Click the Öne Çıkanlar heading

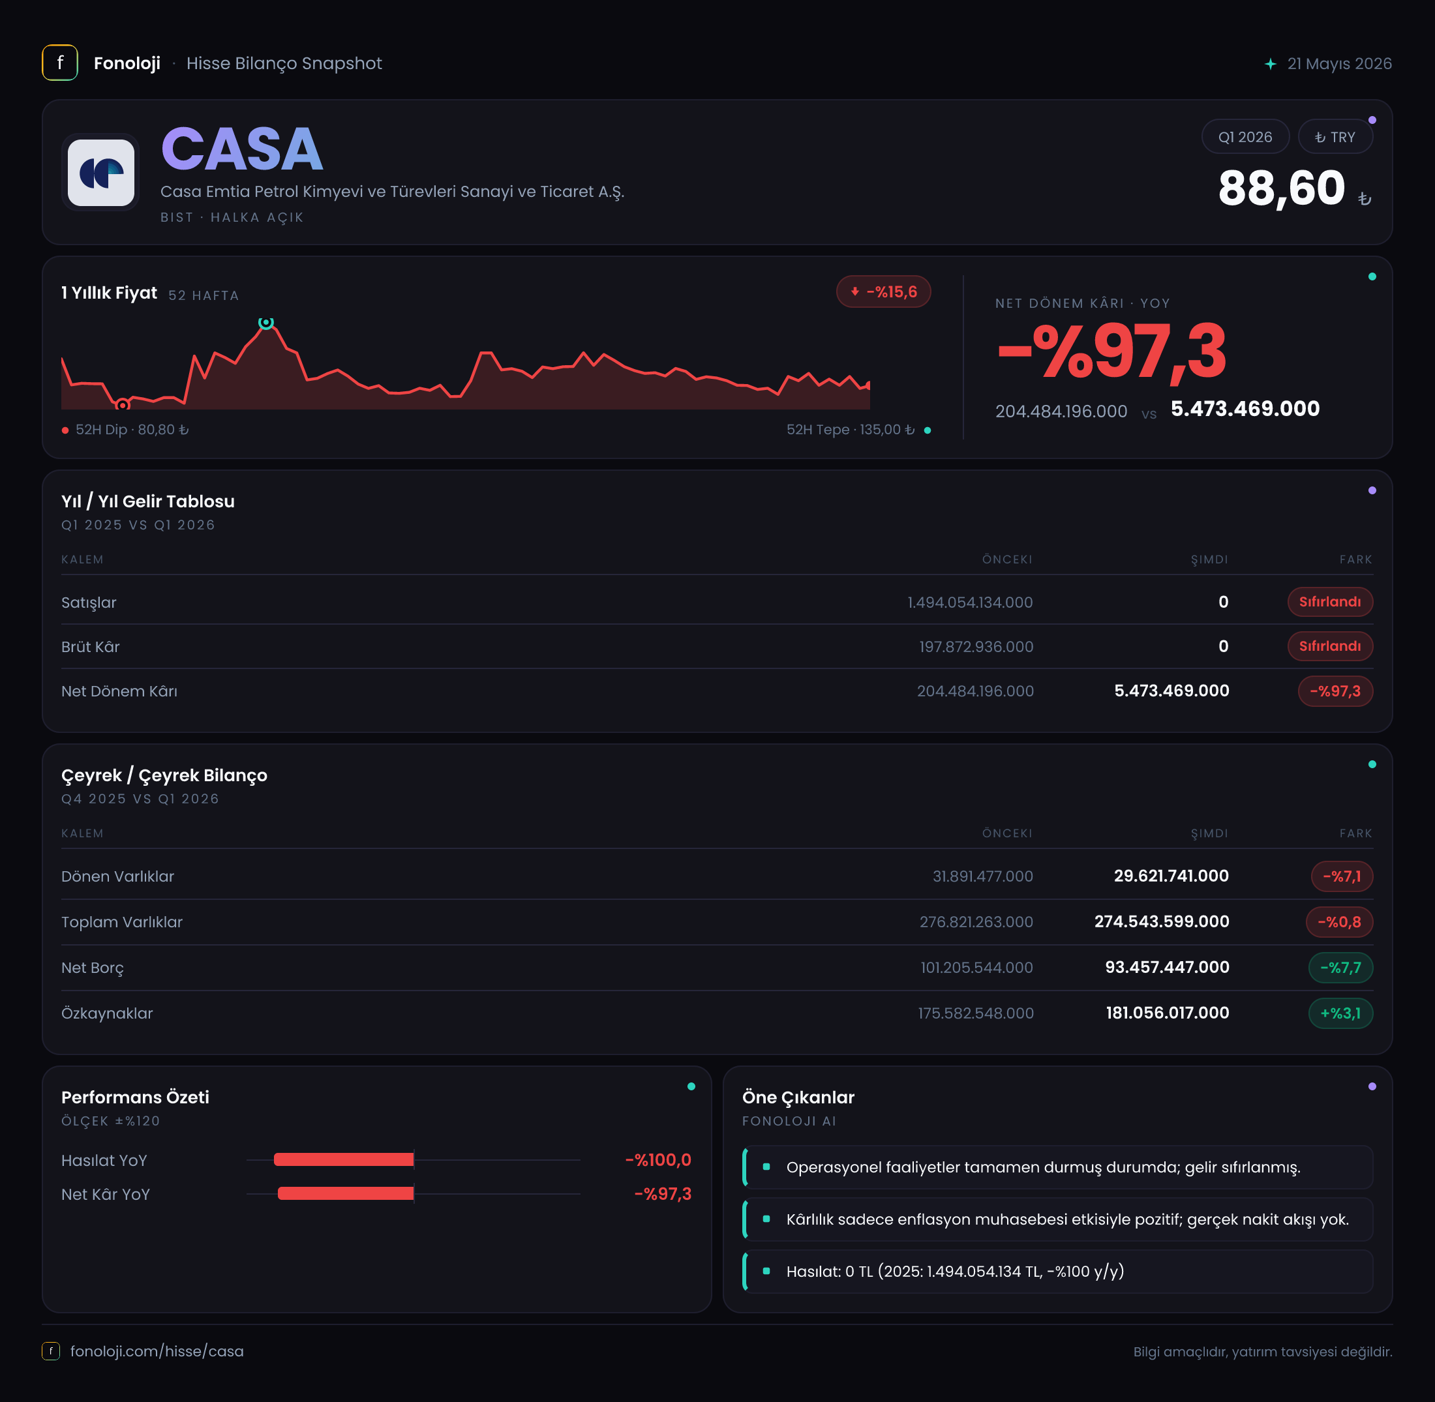pos(798,1097)
